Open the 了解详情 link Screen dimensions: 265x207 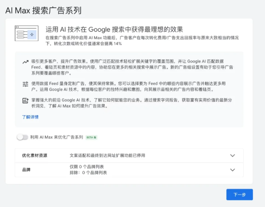click(x=30, y=117)
